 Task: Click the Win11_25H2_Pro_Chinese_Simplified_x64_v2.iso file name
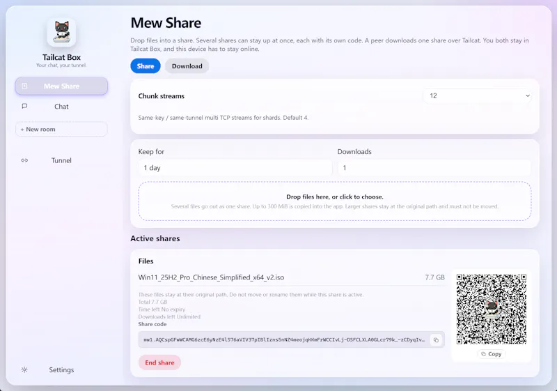point(211,277)
